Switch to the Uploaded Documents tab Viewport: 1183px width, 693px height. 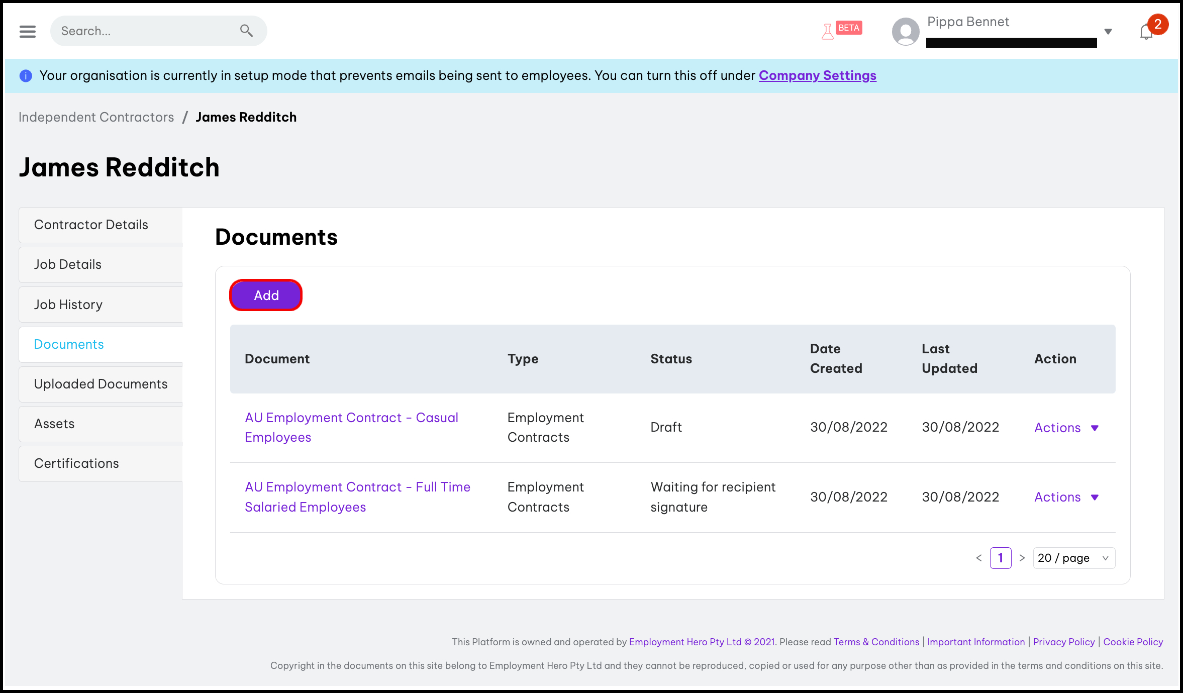coord(101,384)
